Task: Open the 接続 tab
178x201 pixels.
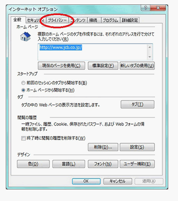Action: (93, 20)
